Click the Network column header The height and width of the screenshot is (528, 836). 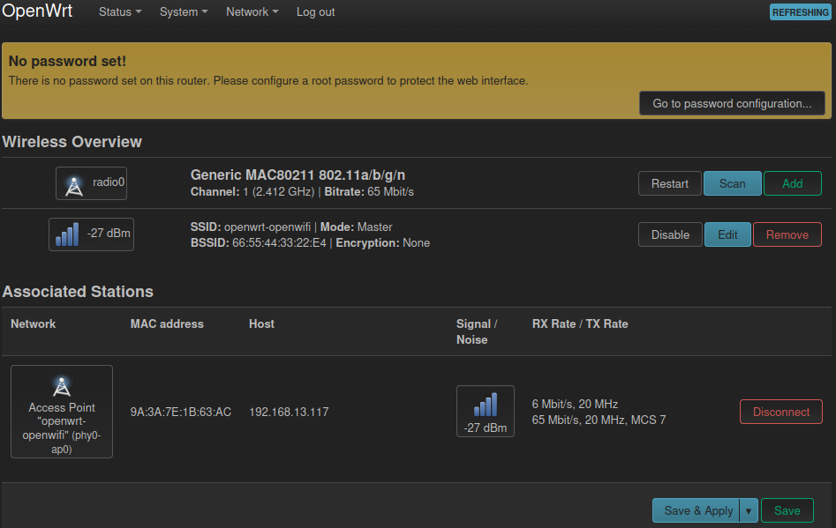33,323
